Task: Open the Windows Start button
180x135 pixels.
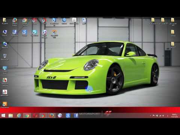Action: (x=3, y=115)
